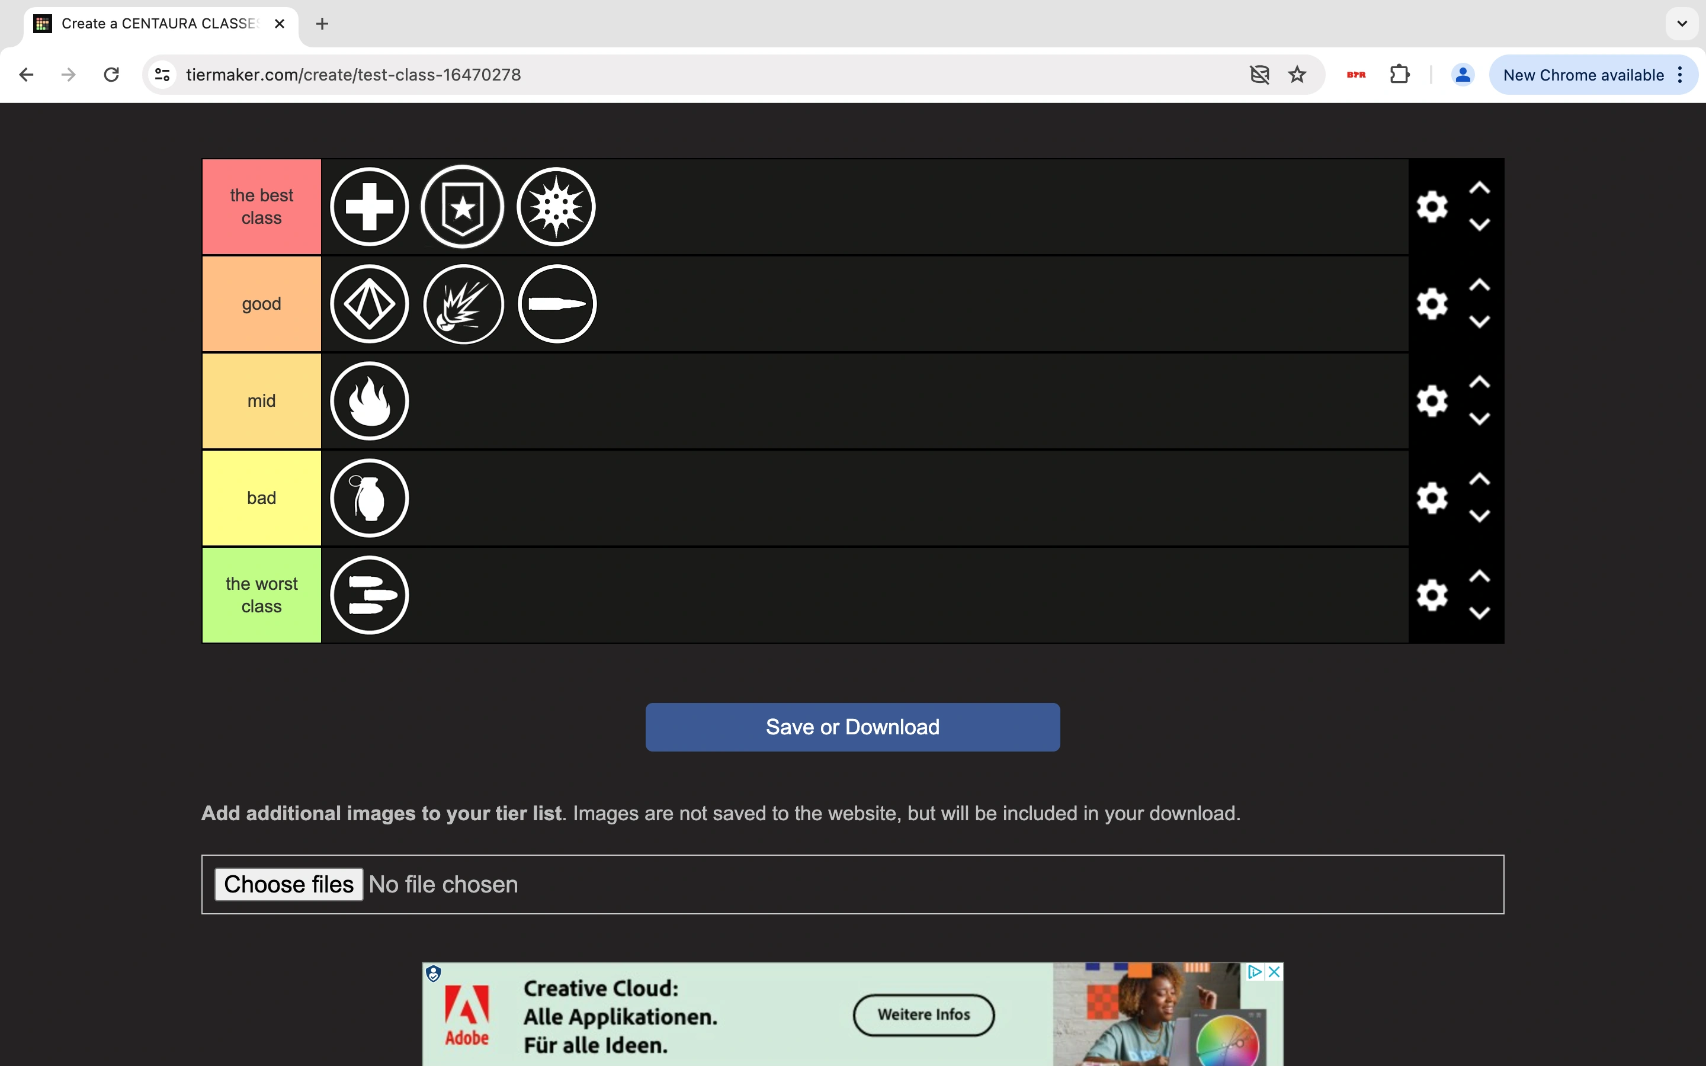Click the Save or Download button
This screenshot has height=1066, width=1706.
click(852, 727)
